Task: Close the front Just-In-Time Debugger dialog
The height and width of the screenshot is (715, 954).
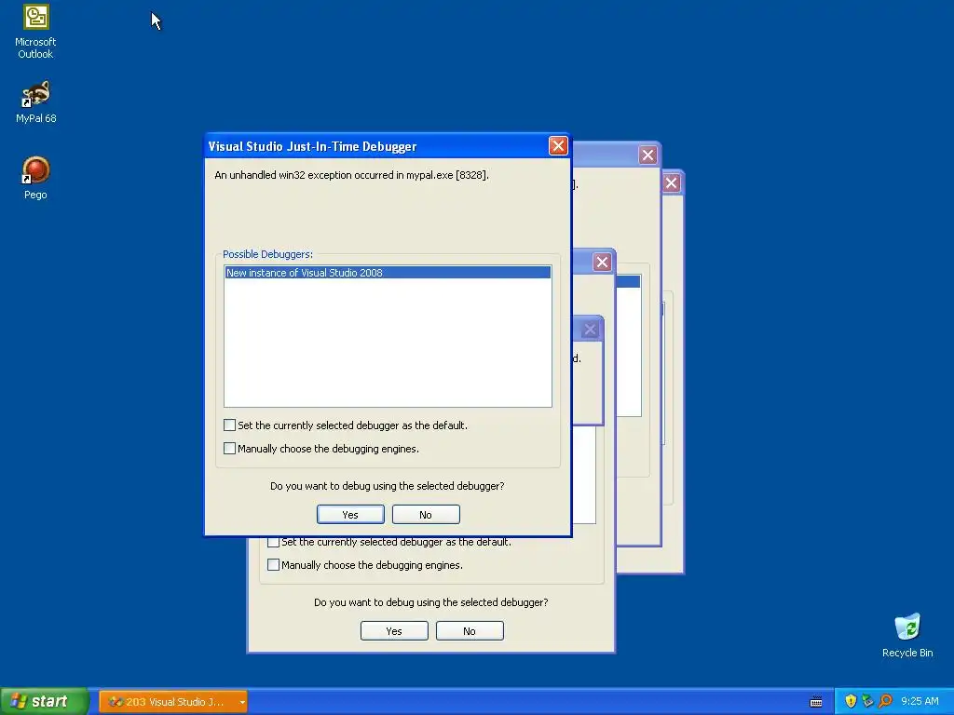Action: click(558, 146)
